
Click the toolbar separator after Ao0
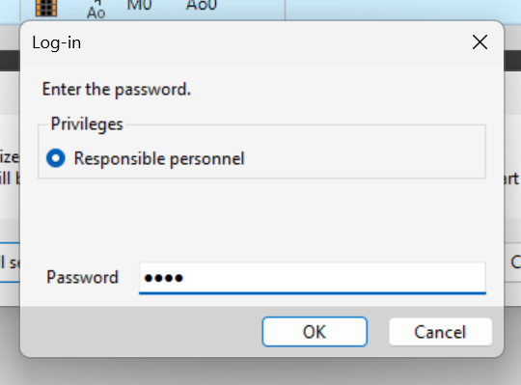(285, 10)
